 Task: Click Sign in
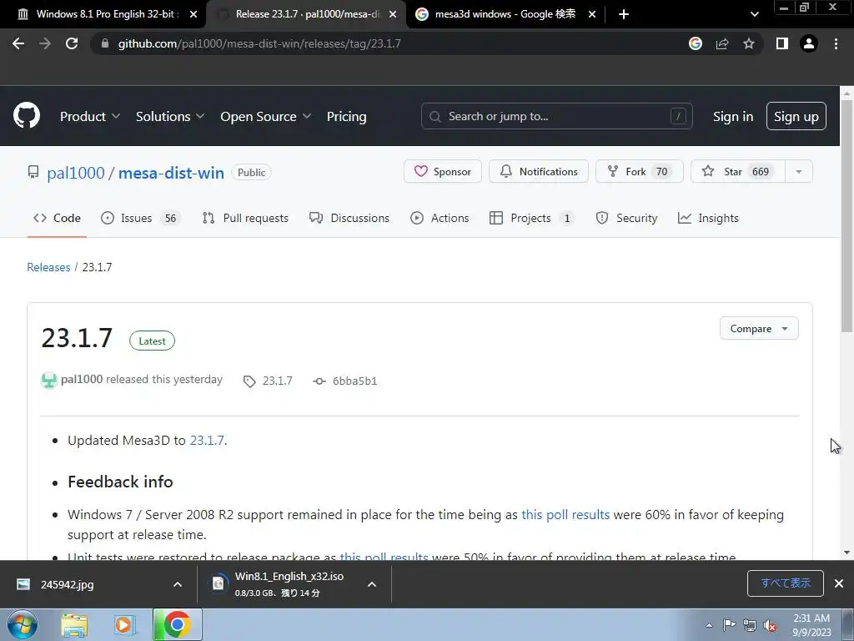click(x=733, y=117)
